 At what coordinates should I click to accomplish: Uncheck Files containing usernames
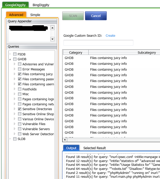tap(20, 84)
